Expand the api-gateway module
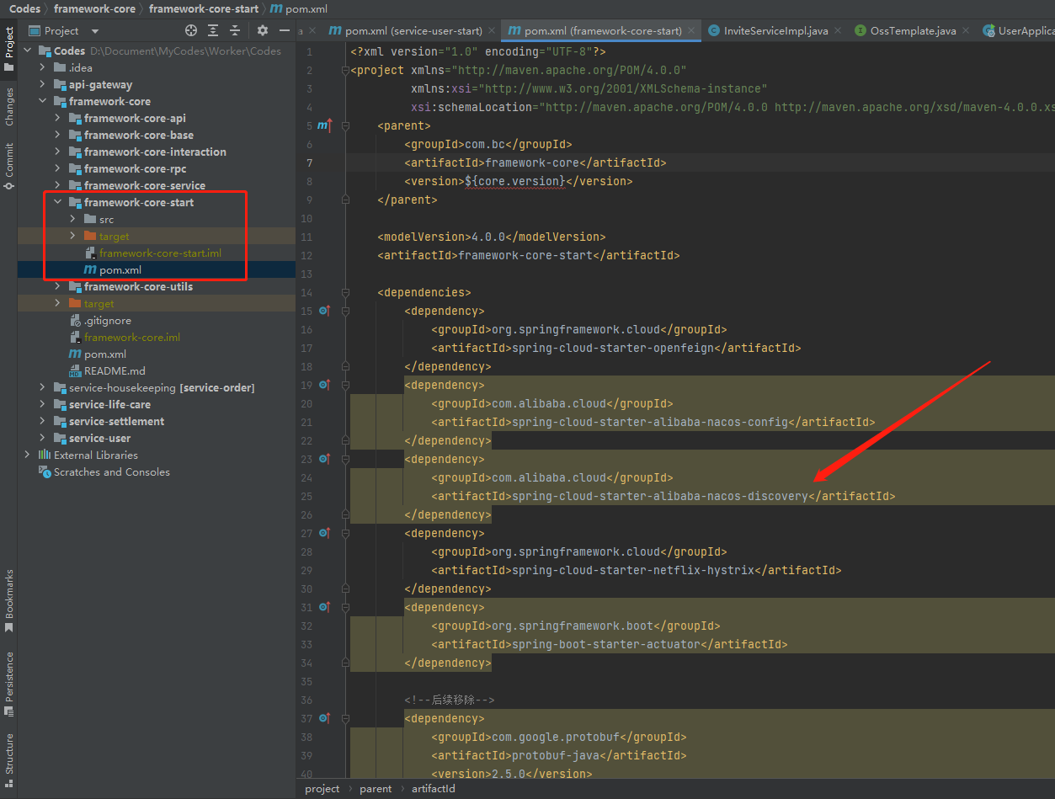 pyautogui.click(x=43, y=84)
